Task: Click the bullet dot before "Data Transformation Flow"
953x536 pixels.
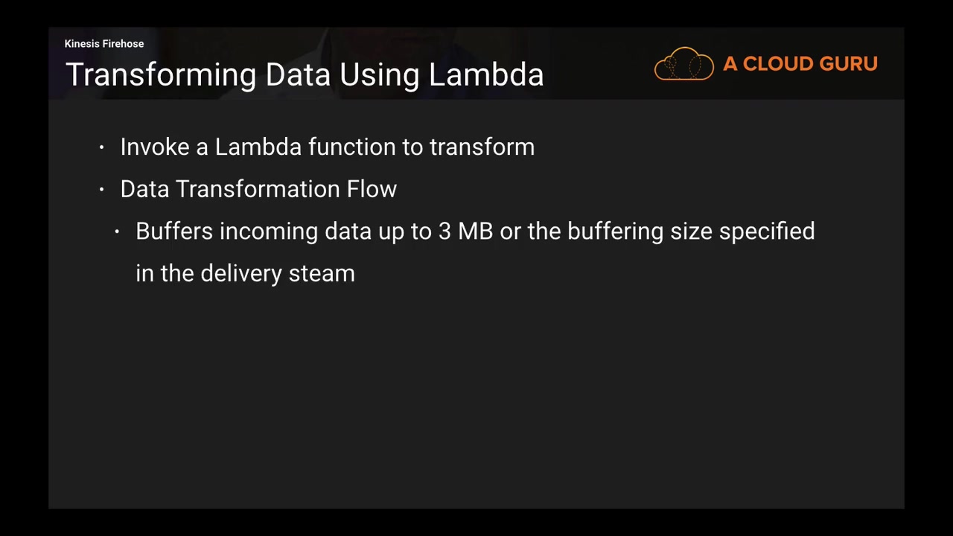Action: pyautogui.click(x=102, y=190)
